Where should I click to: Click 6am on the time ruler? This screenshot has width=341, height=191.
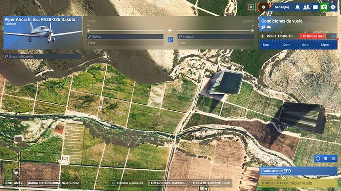pyautogui.click(x=305, y=45)
